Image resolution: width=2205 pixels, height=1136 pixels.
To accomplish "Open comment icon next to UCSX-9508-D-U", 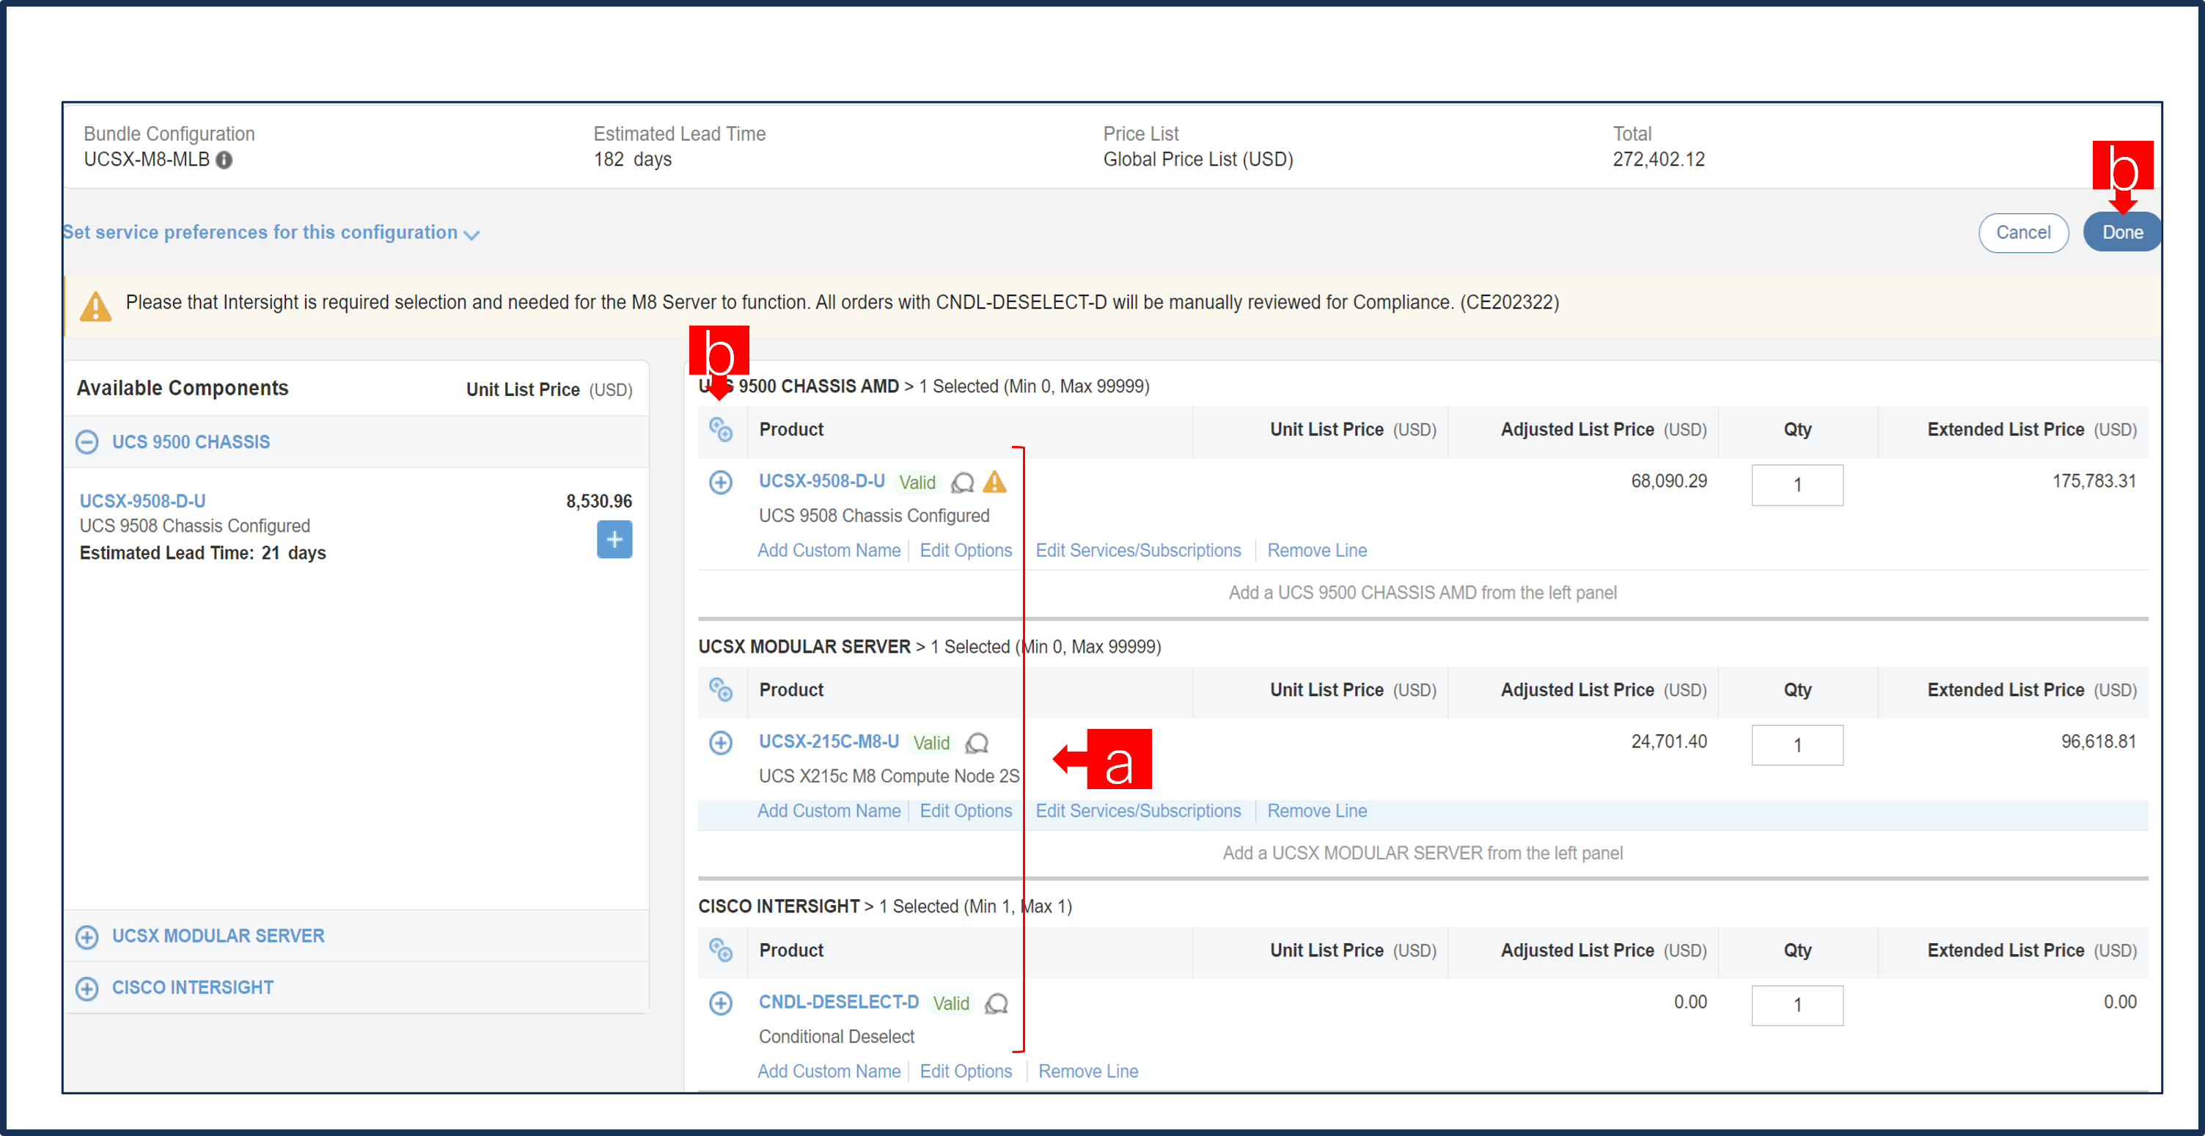I will [963, 483].
